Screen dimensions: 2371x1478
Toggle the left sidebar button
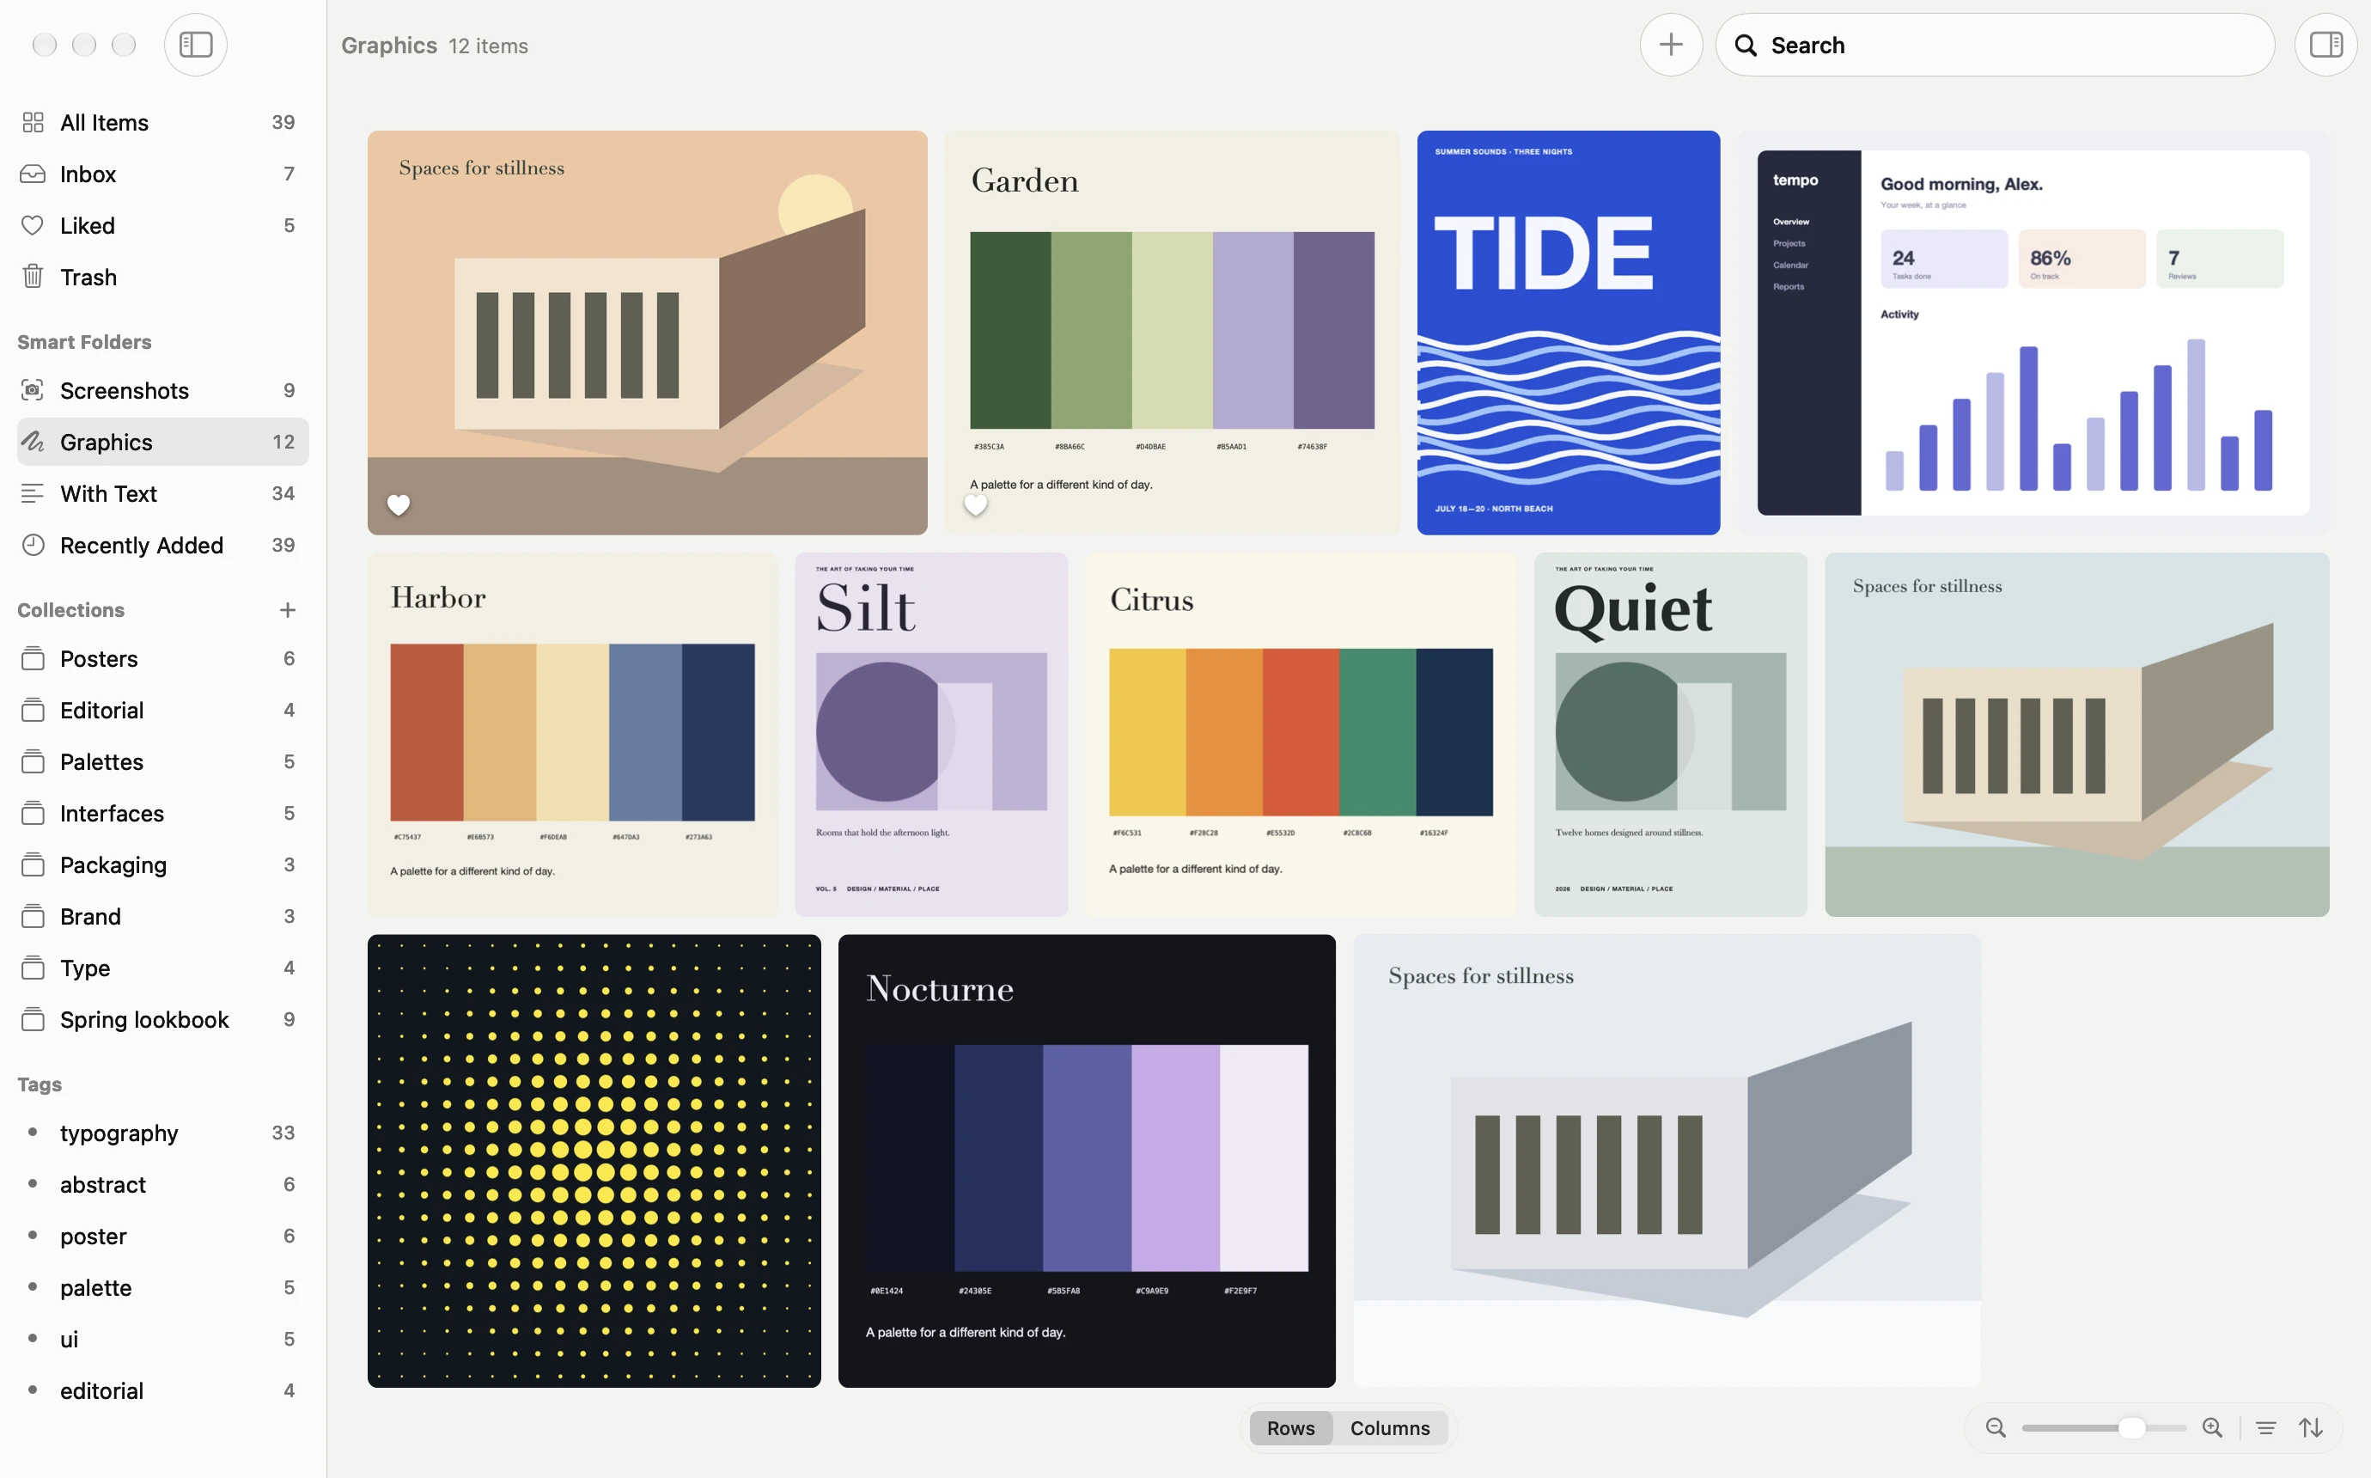(195, 45)
